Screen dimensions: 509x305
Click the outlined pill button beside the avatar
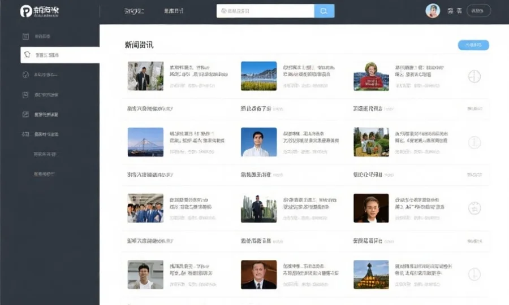[478, 11]
